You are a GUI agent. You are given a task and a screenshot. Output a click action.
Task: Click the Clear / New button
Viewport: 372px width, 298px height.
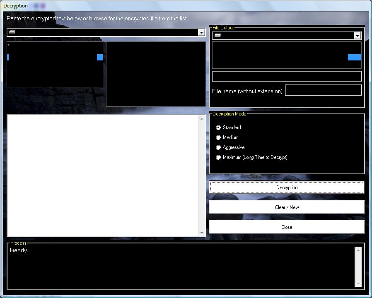[x=287, y=207]
